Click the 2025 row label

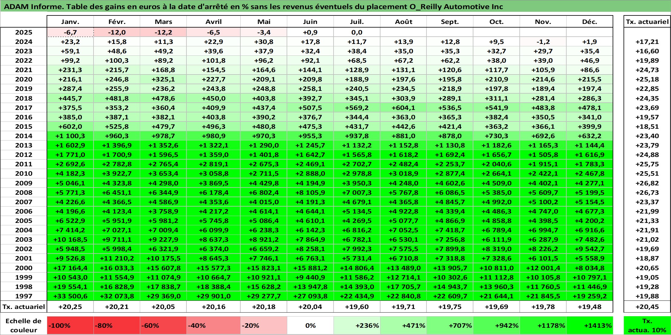[24, 32]
